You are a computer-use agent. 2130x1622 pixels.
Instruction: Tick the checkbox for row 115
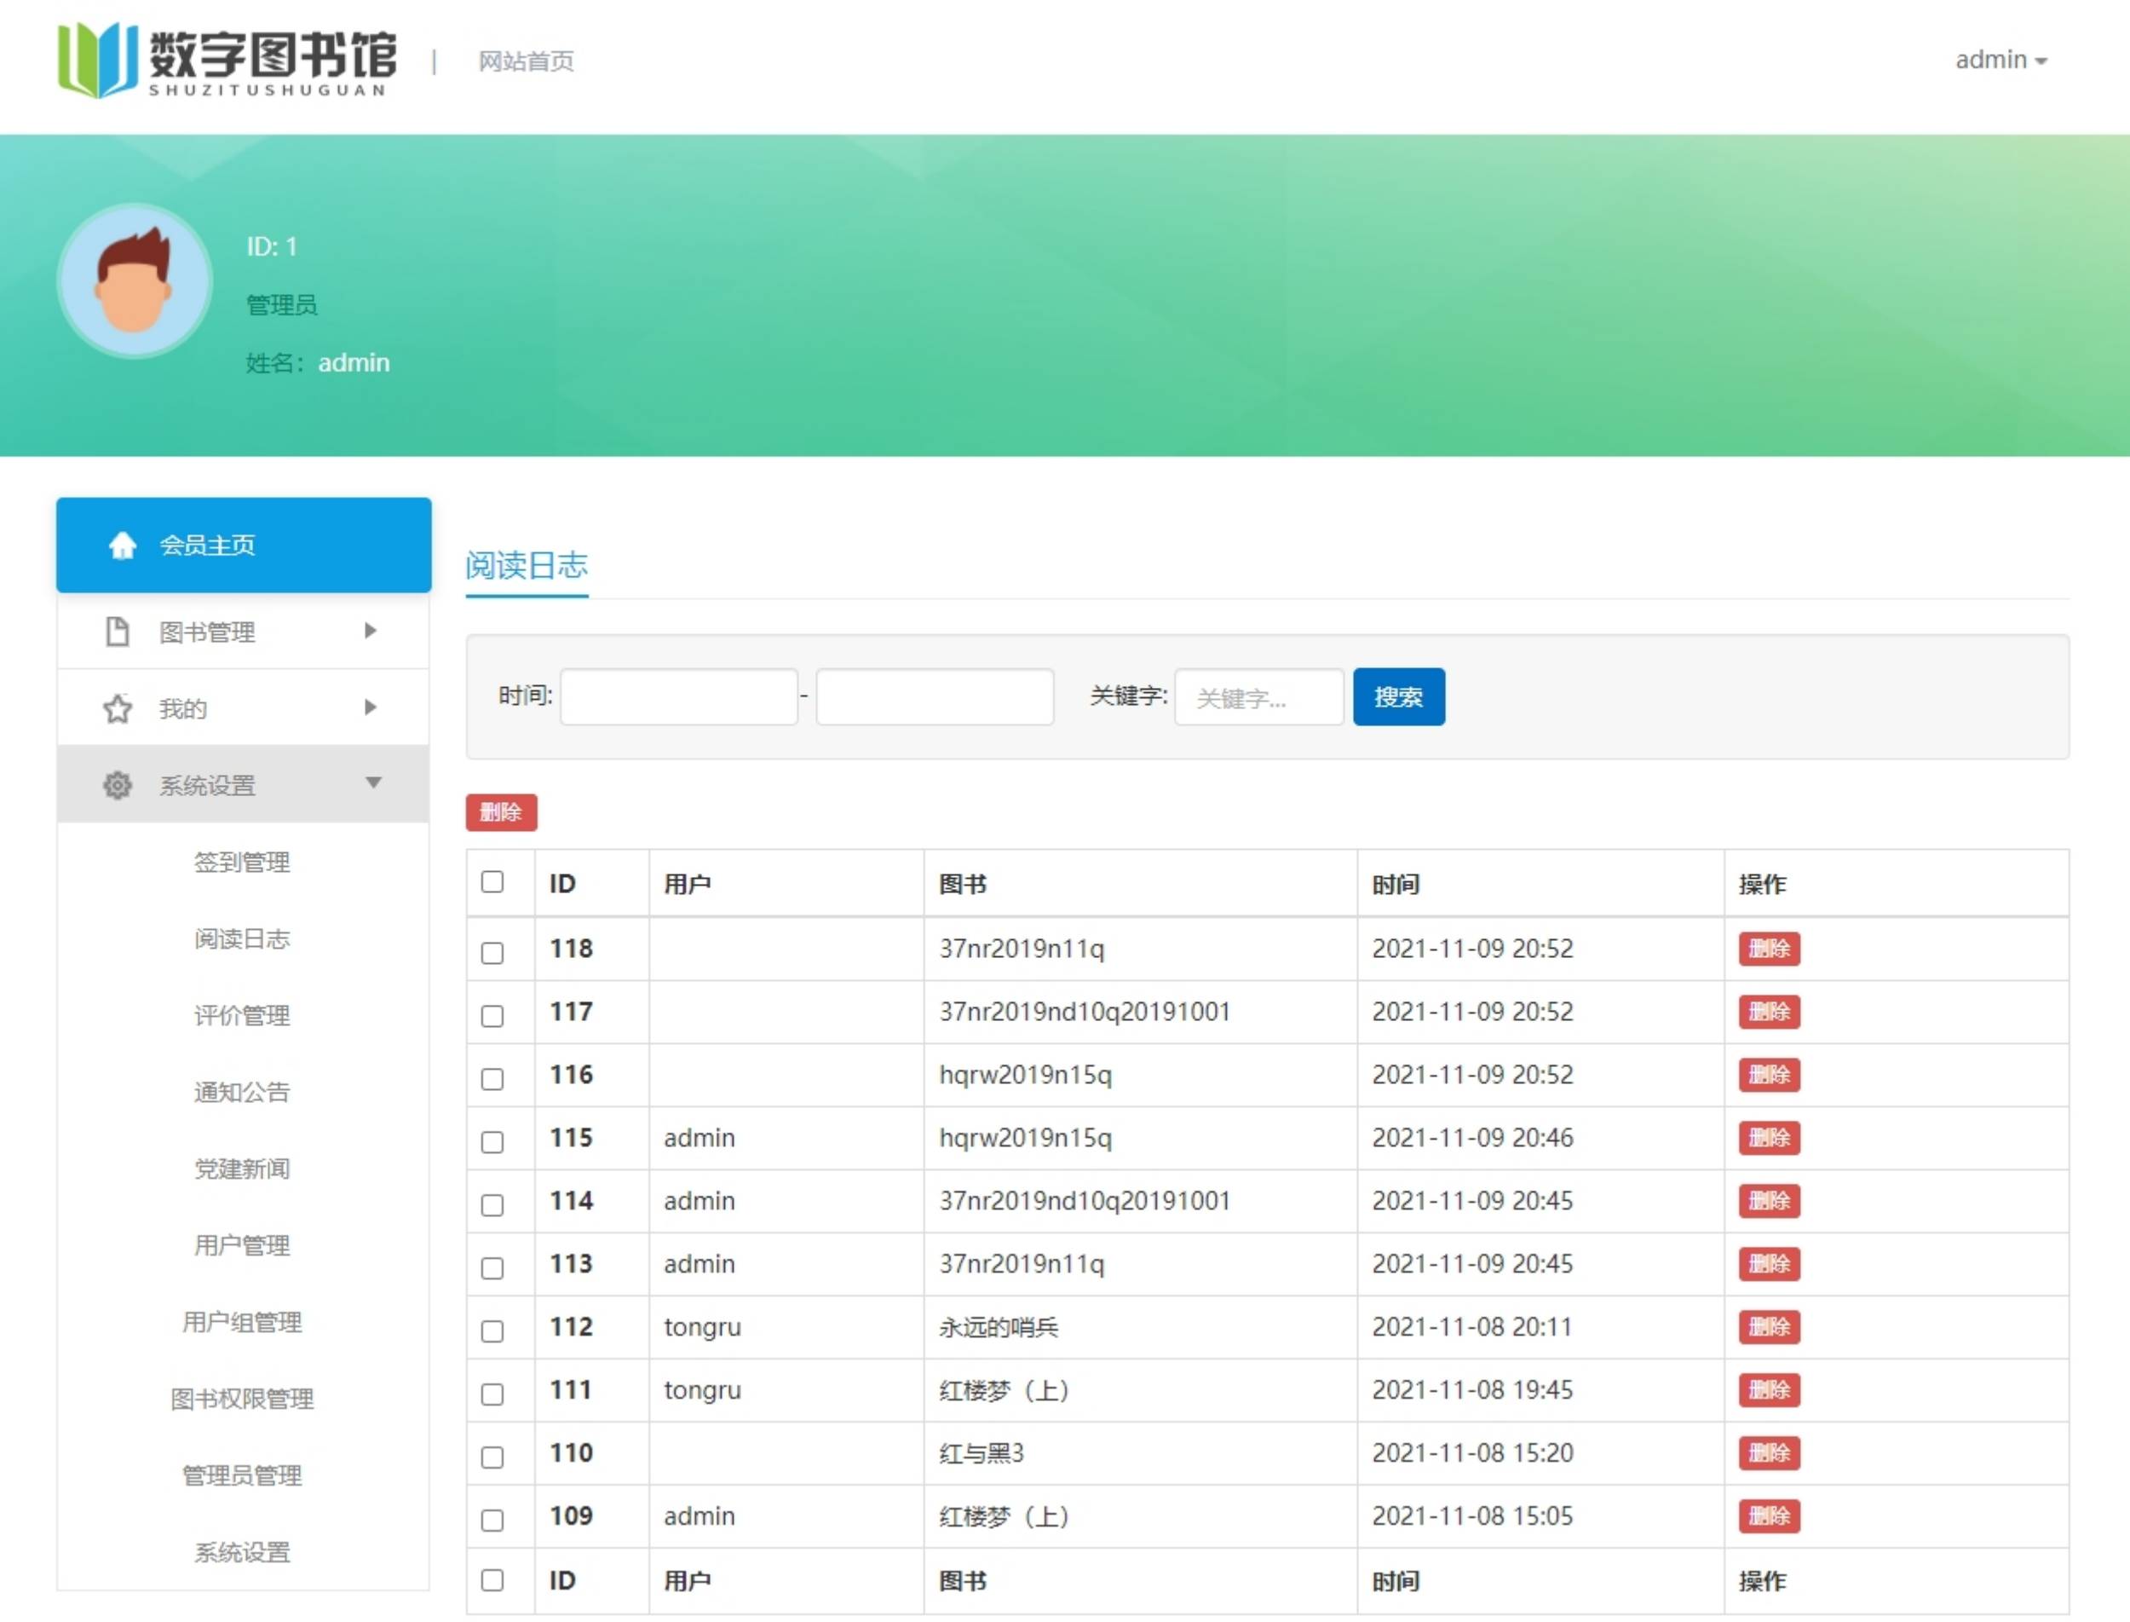click(x=492, y=1141)
